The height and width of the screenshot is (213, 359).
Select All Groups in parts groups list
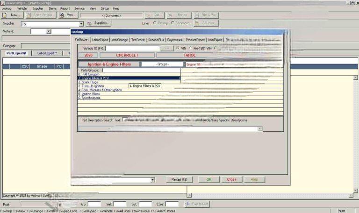[x=129, y=74]
